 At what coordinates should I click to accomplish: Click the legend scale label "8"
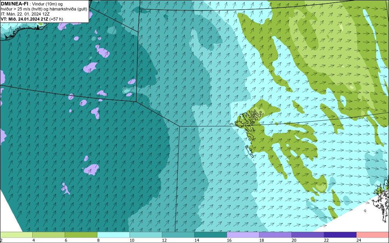98,240
